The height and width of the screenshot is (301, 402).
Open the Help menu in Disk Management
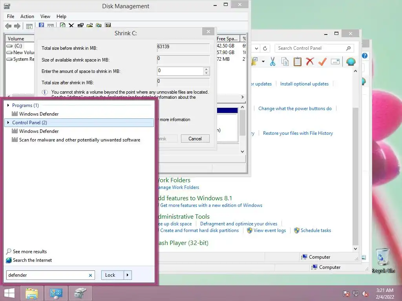[61, 16]
